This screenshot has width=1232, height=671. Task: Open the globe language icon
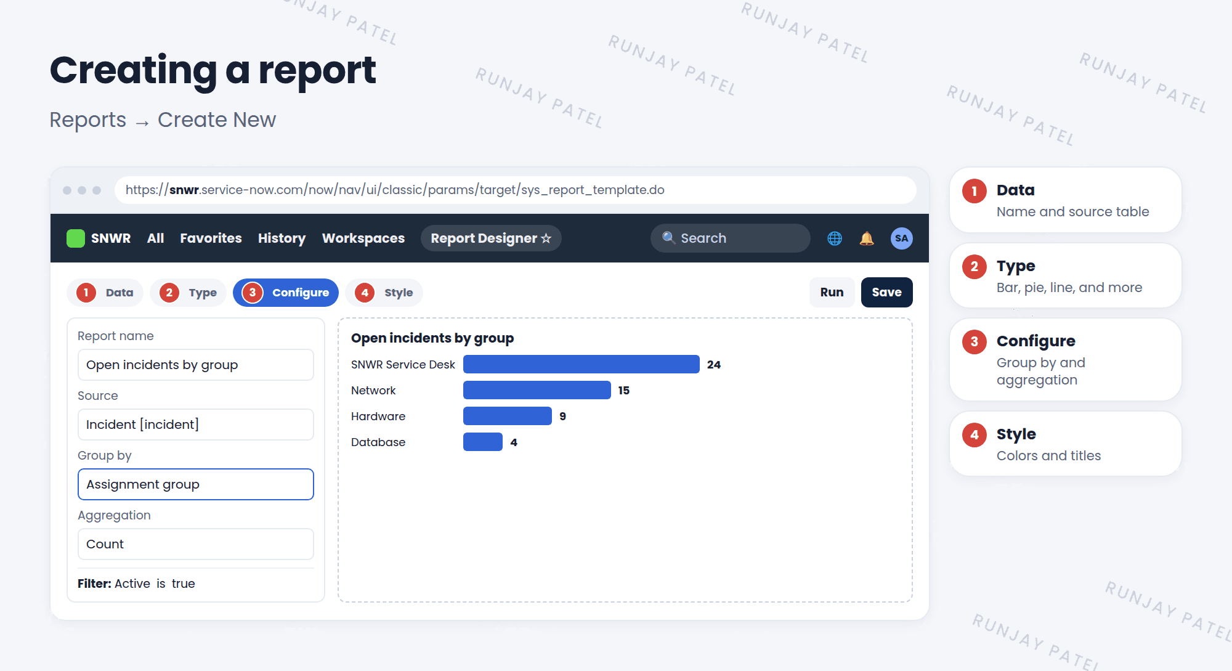click(x=835, y=238)
